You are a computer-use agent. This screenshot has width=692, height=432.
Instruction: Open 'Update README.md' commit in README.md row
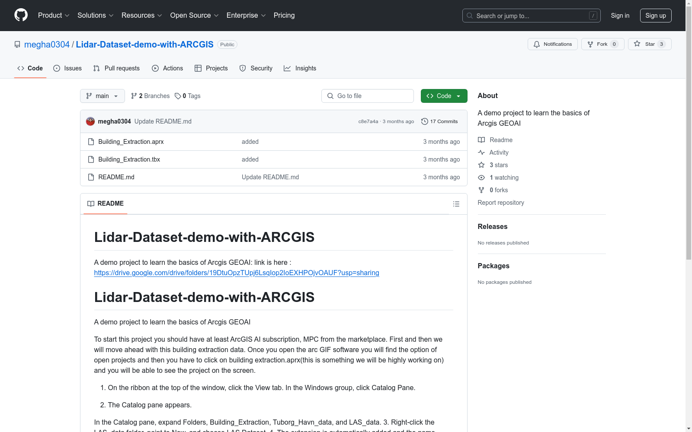coord(270,177)
